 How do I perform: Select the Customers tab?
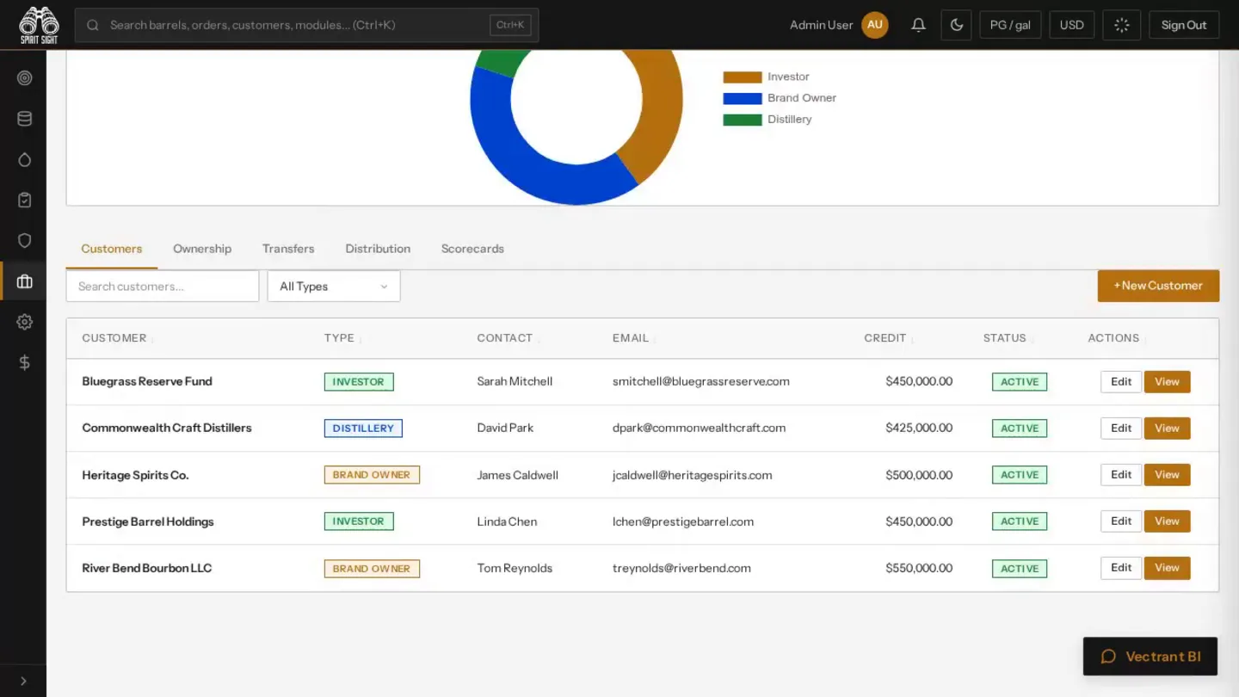click(x=112, y=249)
